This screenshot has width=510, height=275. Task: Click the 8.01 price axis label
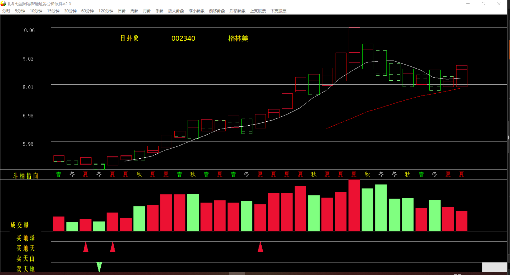point(28,87)
